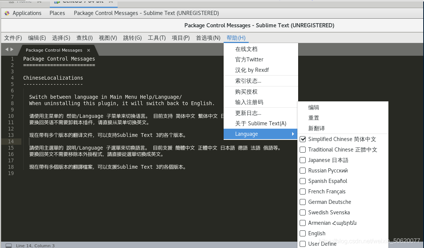Choose 官方Twitter menu entry
Viewport: 424px width, 248px height.
click(261, 59)
